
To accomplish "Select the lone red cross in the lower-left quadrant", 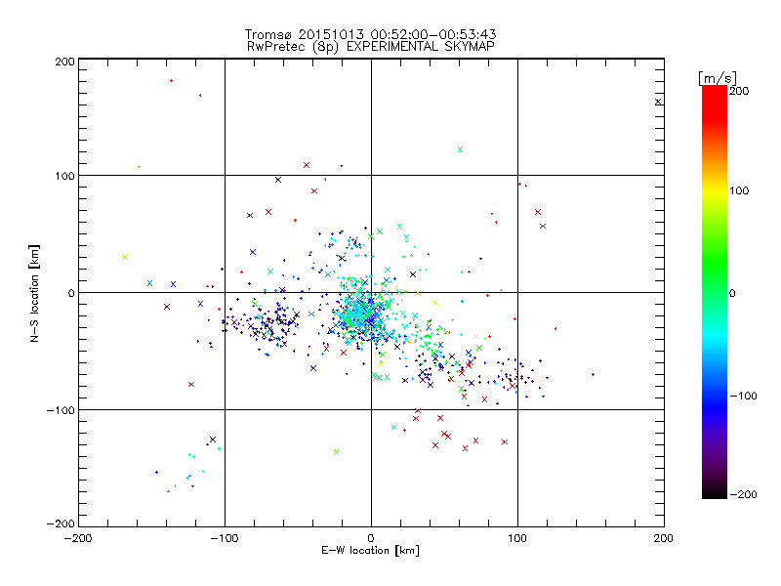I will pyautogui.click(x=191, y=384).
